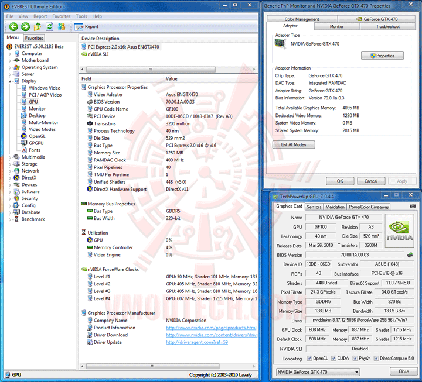Expand the Storage tree node
This screenshot has height=382, width=422.
(10, 164)
